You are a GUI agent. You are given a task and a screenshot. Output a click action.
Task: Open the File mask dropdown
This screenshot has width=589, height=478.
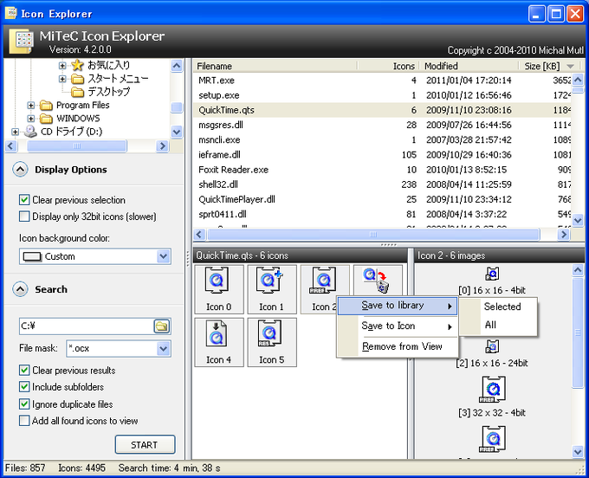[x=163, y=348]
